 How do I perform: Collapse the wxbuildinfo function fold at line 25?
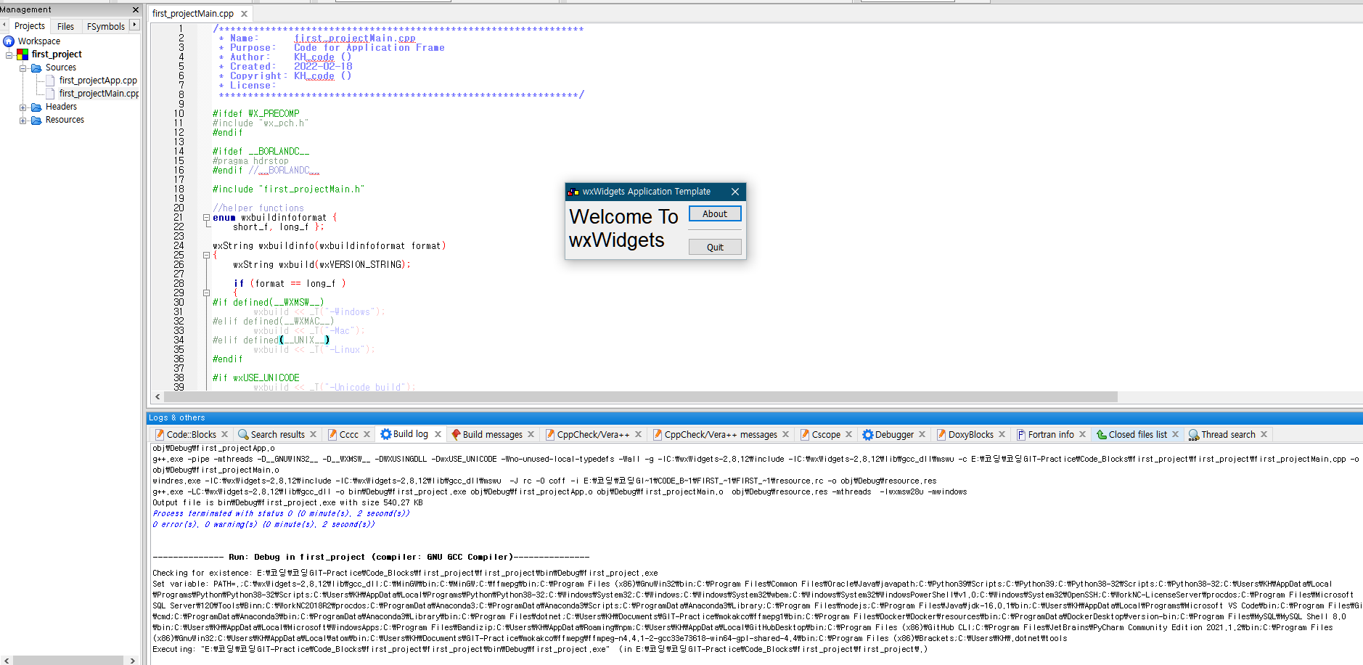tap(206, 256)
